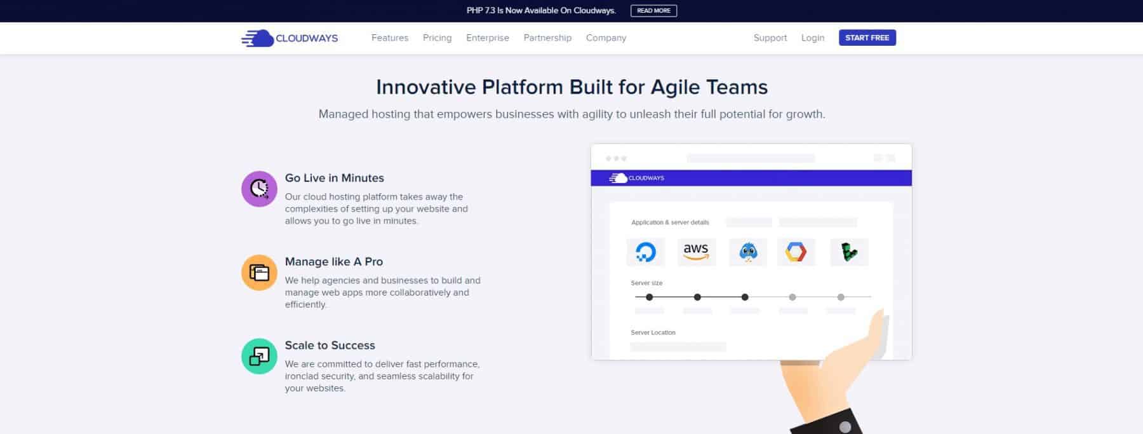Screen dimensions: 1143x434
Task: Click the Cloudways logo in the mockup bar
Action: click(637, 178)
